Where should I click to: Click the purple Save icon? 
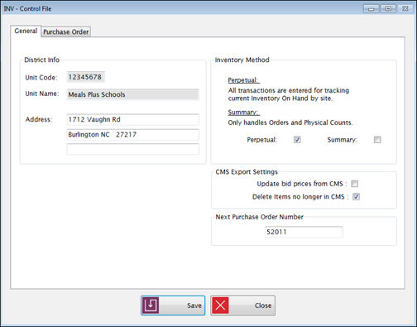click(x=151, y=305)
